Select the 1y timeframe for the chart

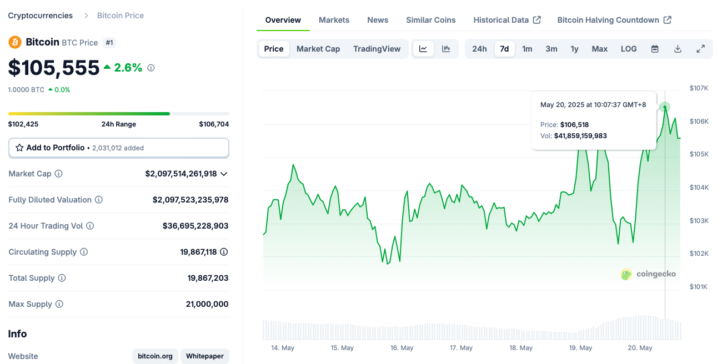(x=575, y=49)
